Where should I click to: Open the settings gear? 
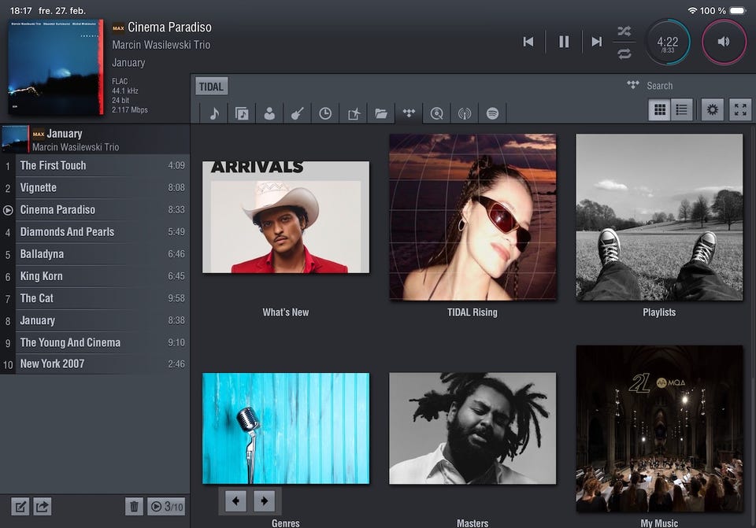click(x=713, y=110)
